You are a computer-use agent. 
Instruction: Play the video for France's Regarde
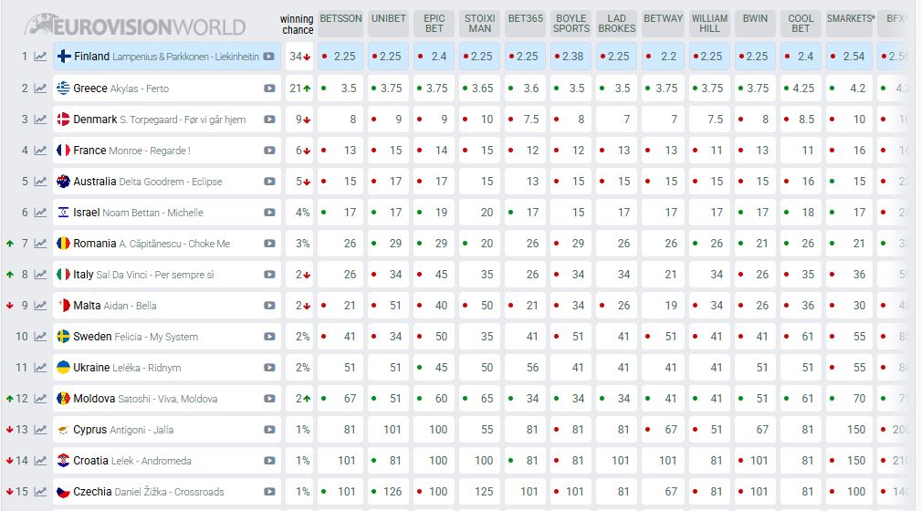[x=269, y=151]
